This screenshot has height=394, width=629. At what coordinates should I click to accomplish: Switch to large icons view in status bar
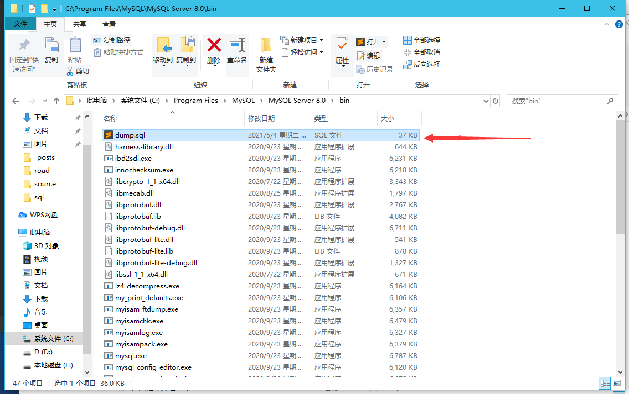[x=617, y=383]
